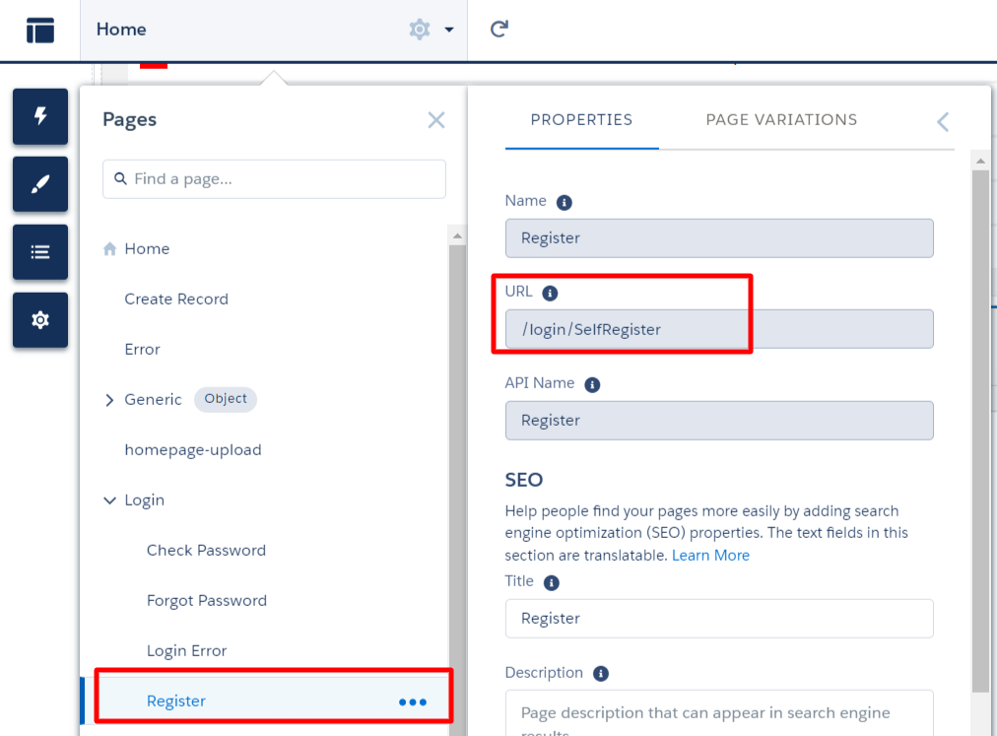Screen dimensions: 997x736
Task: Open the Settings gear in left sidebar
Action: (x=40, y=320)
